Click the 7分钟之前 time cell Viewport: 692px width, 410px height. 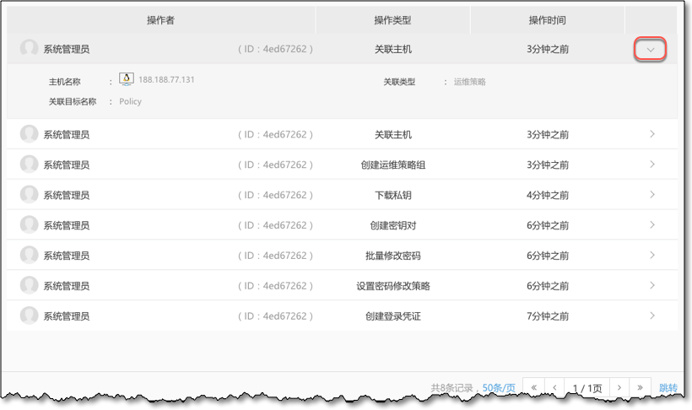tap(547, 316)
